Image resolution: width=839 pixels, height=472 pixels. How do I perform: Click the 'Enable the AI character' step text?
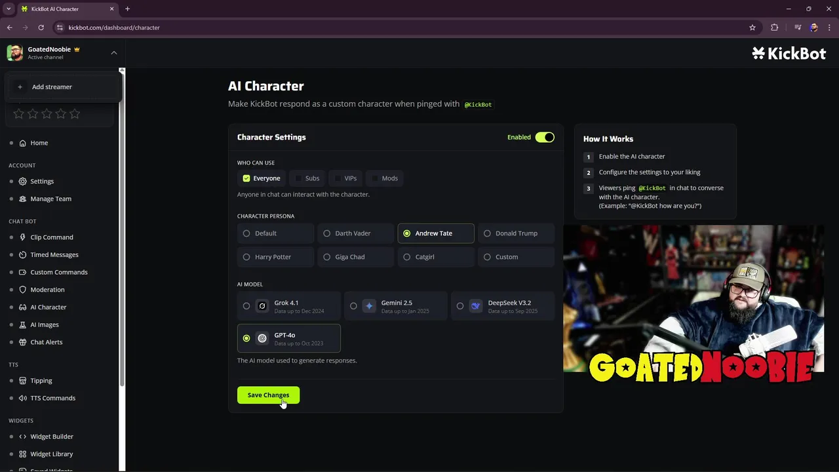tap(632, 157)
